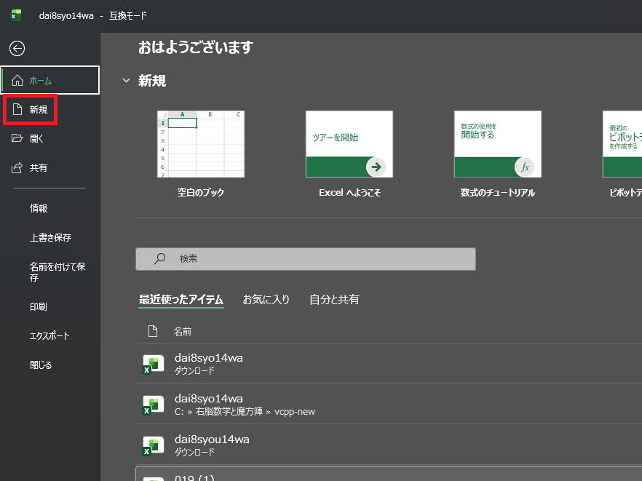Switch to the お気に入り tab
642x481 pixels.
(266, 300)
